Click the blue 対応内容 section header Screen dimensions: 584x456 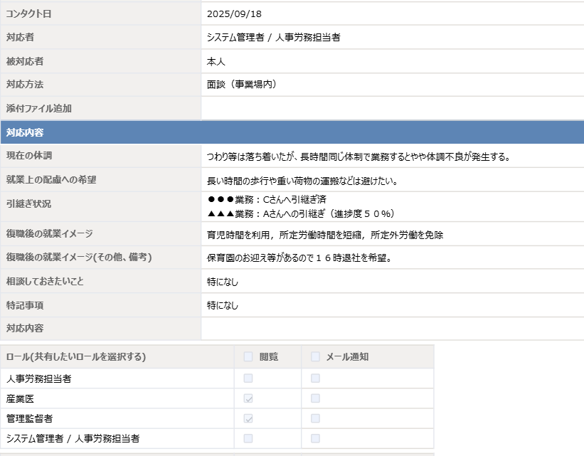click(292, 132)
